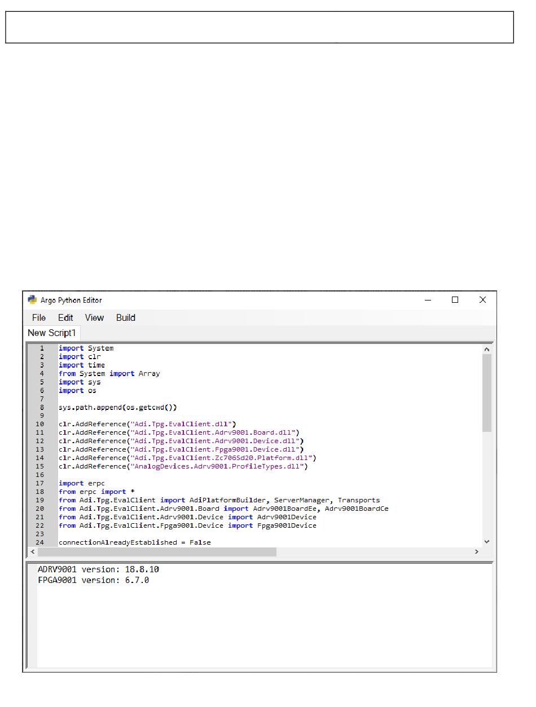Click the line importing Adrv9001Device

(x=187, y=517)
